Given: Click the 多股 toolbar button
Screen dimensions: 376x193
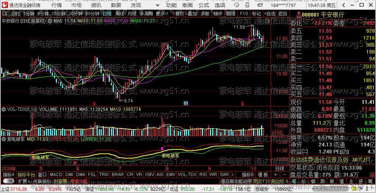Looking at the screenshot, I should tap(205, 14).
